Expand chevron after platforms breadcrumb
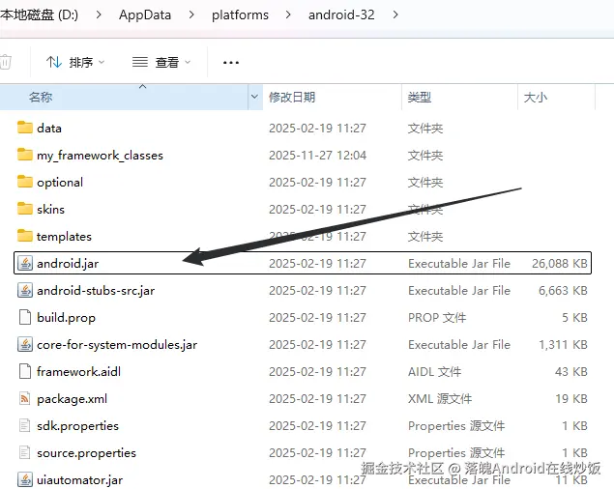The width and height of the screenshot is (614, 489). pyautogui.click(x=288, y=14)
